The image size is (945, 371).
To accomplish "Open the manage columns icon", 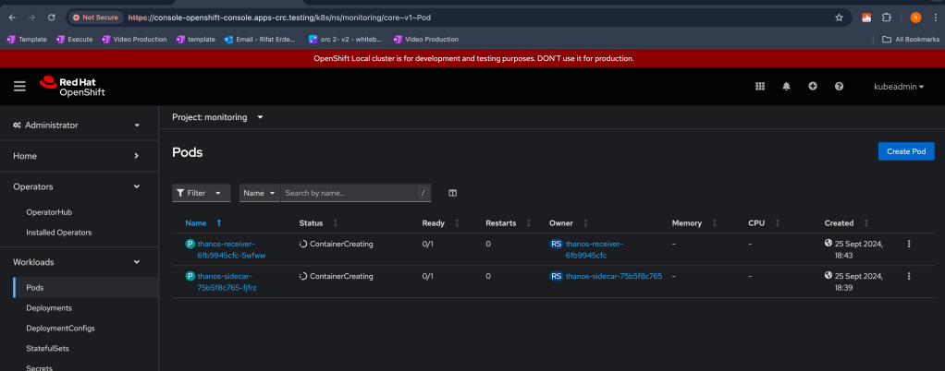I will 452,193.
